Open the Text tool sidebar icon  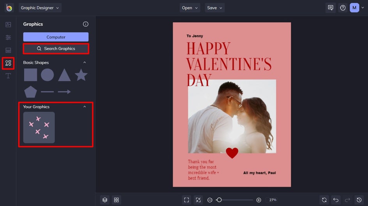pyautogui.click(x=8, y=76)
